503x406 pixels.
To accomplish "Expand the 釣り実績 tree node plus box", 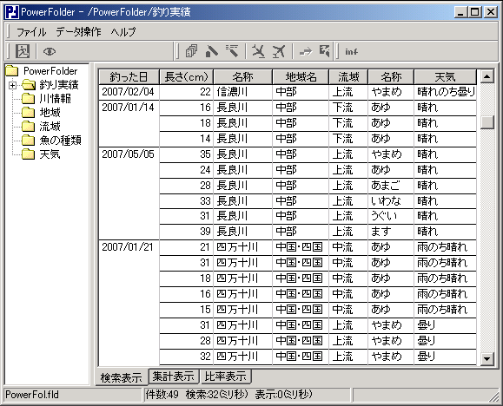I will pos(12,85).
